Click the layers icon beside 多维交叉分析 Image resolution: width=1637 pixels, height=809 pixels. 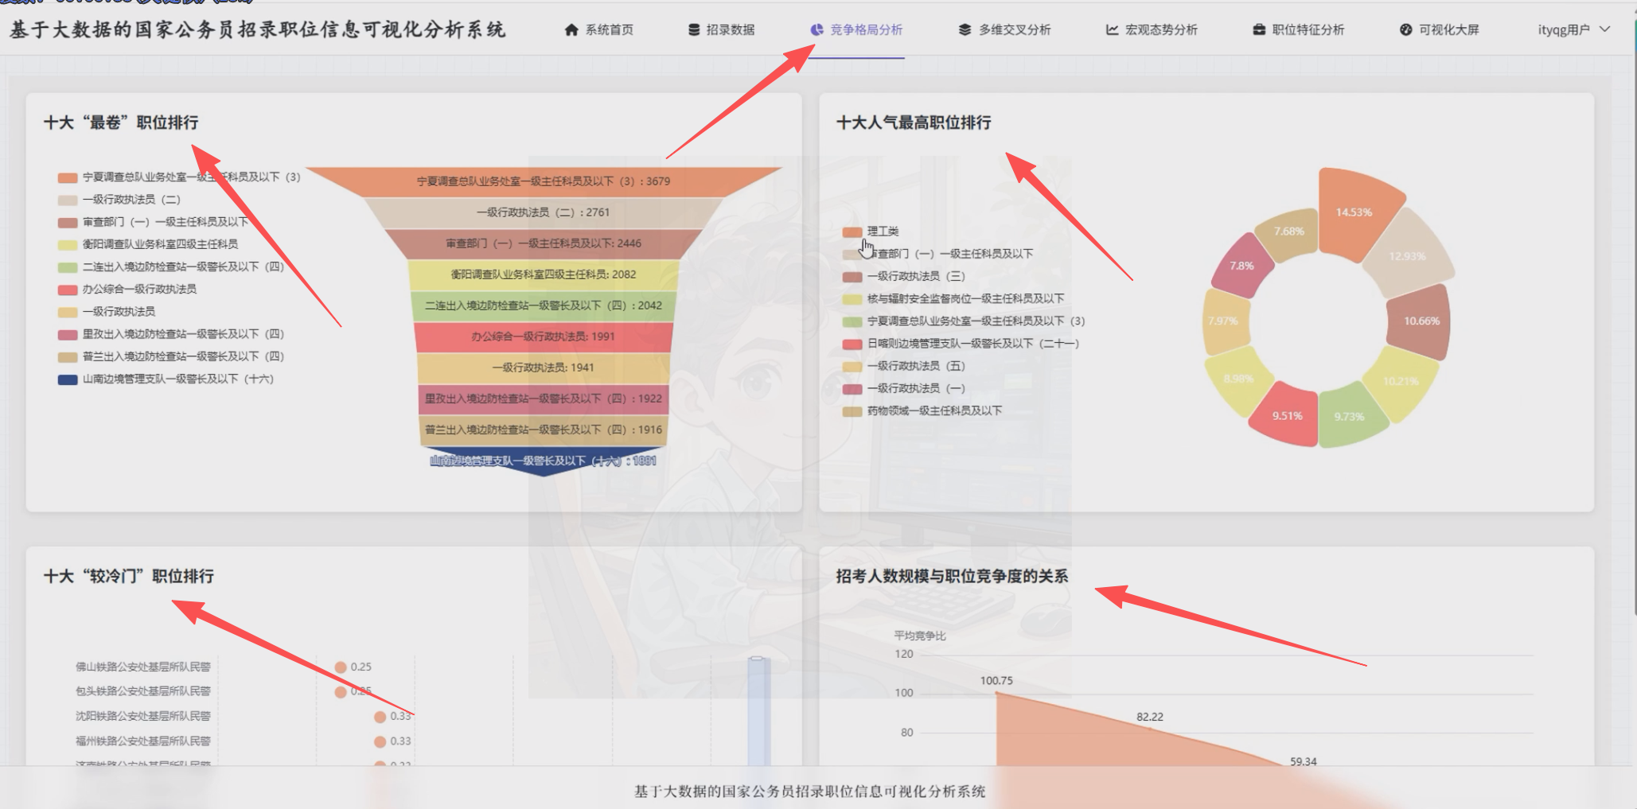965,30
